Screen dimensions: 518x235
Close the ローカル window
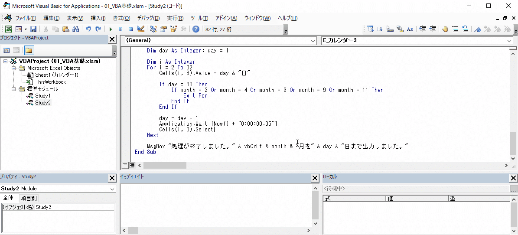[513, 178]
